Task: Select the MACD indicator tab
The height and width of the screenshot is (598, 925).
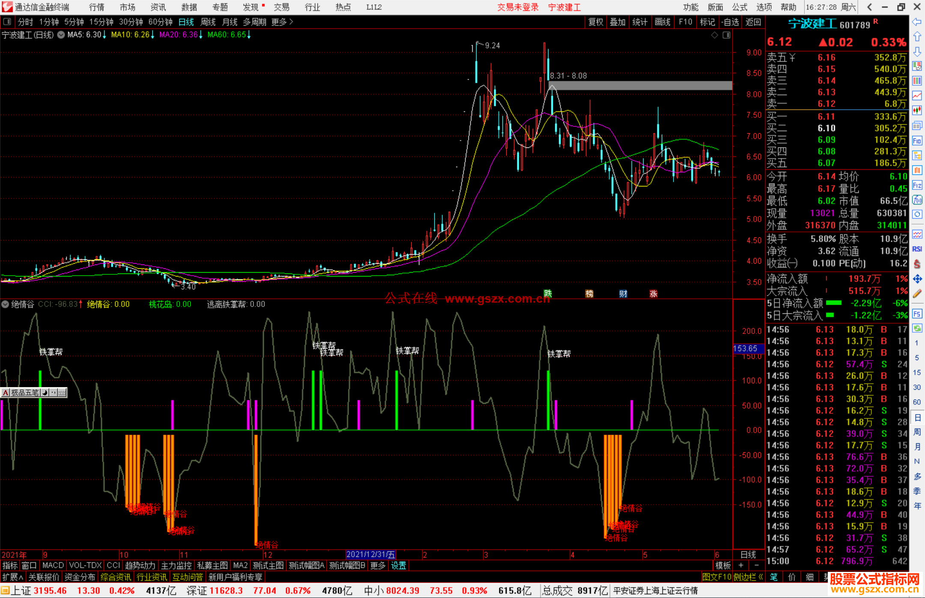Action: (x=53, y=565)
